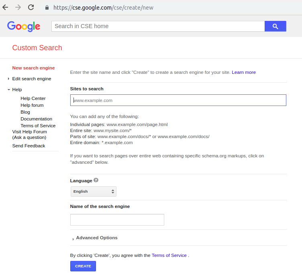
Task: Click the 'Language' label text
Action: click(81, 181)
